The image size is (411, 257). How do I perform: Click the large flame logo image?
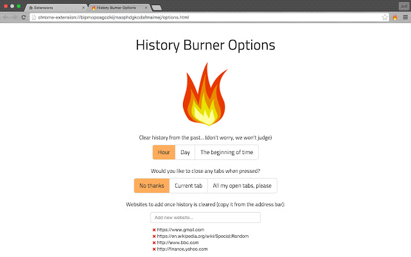point(205,94)
